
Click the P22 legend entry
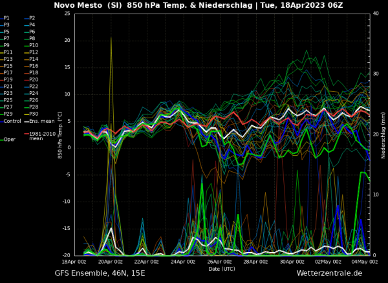[31, 87]
